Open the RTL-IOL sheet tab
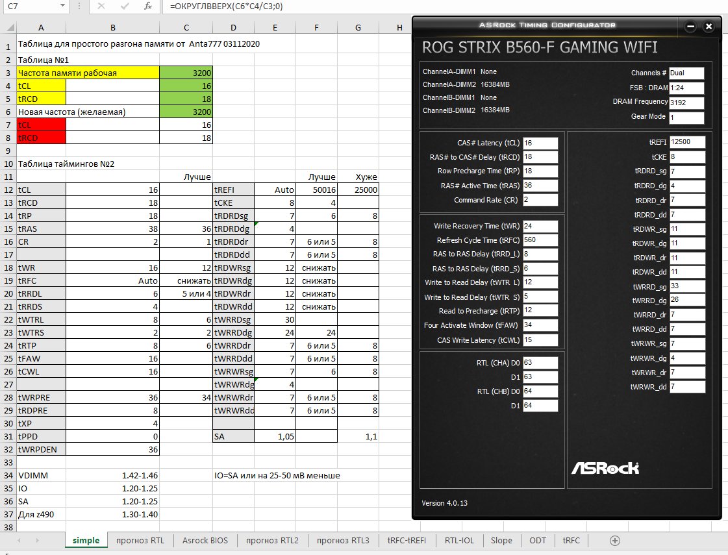Image resolution: width=728 pixels, height=555 pixels. (459, 540)
